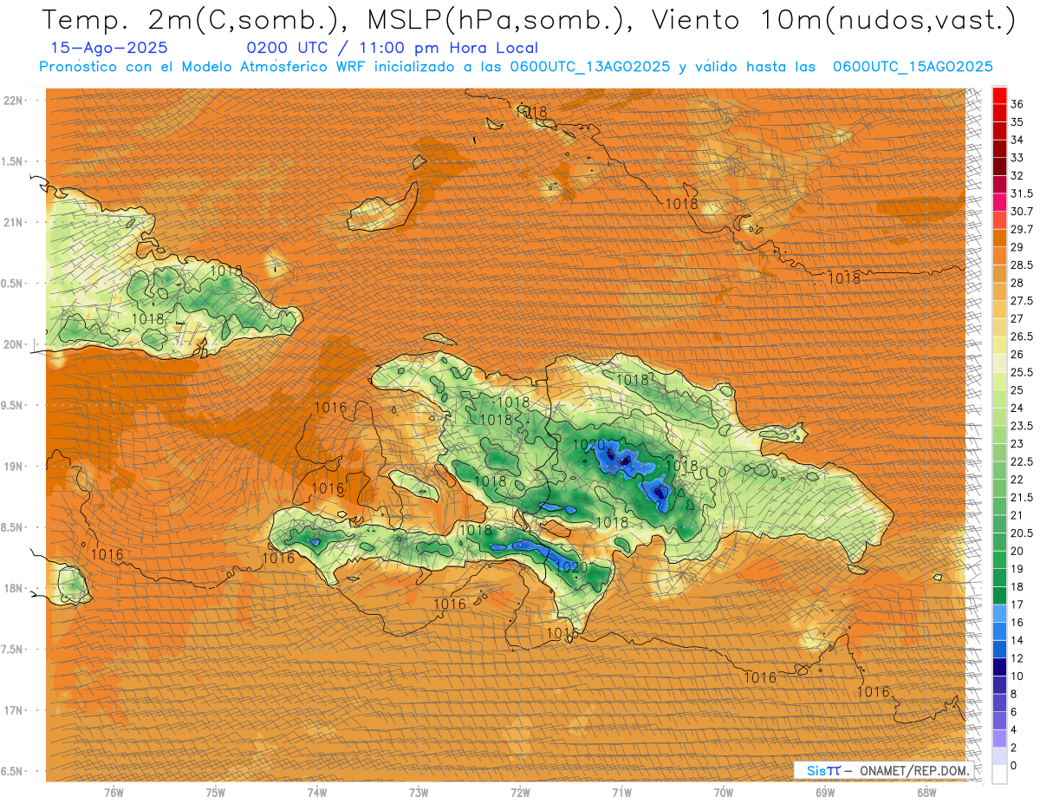
Task: Click the "75W" longitude axis label
Action: (x=216, y=793)
